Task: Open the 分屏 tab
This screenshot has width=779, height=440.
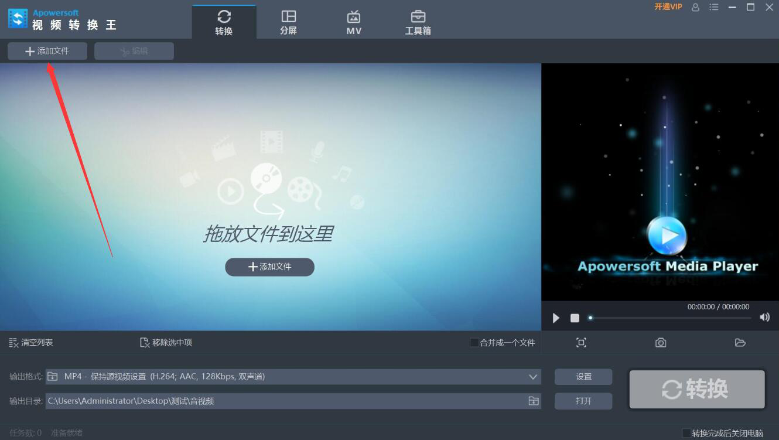Action: coord(289,22)
